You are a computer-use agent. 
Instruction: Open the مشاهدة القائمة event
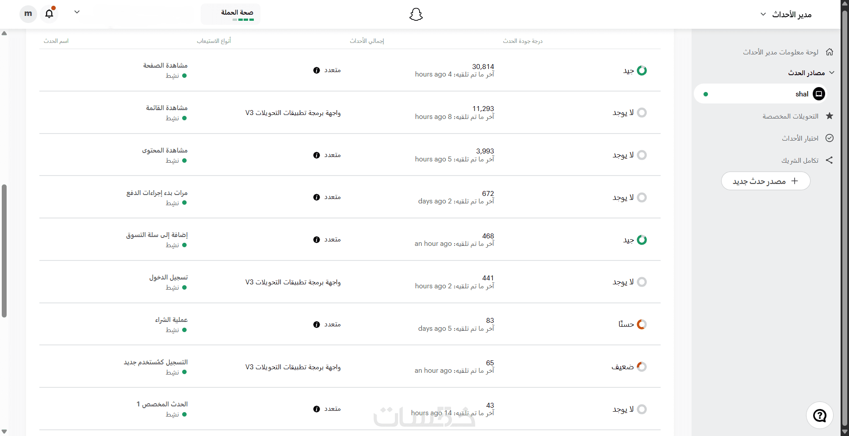point(167,108)
